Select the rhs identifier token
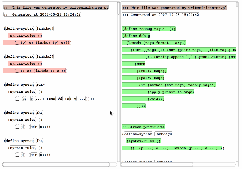 coord(40,113)
